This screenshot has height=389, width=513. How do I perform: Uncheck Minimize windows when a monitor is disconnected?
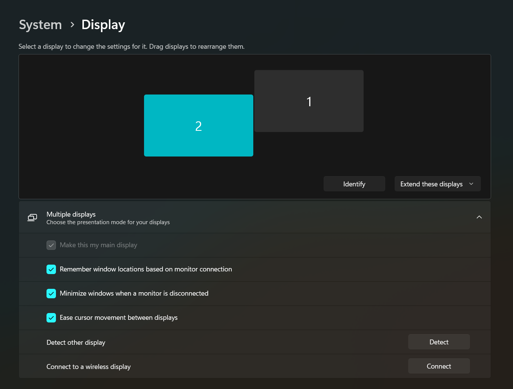pos(51,293)
